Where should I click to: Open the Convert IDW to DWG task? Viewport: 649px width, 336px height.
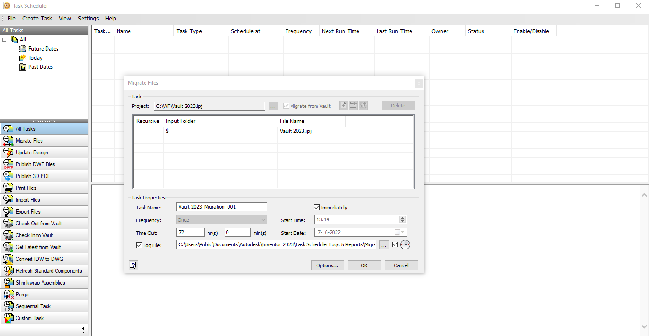coord(38,259)
